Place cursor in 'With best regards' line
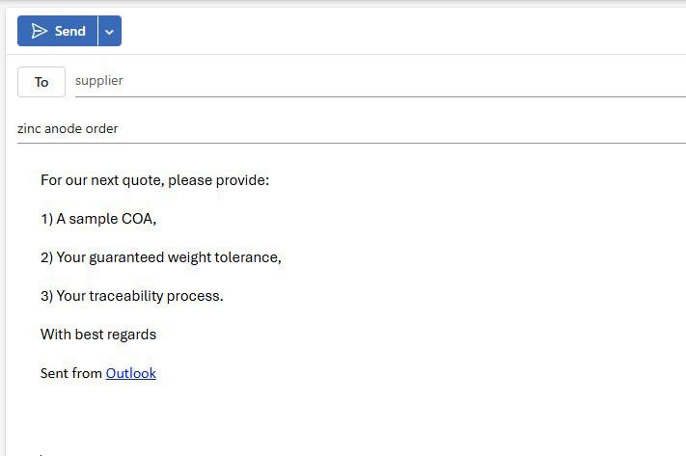Image resolution: width=686 pixels, height=456 pixels. pyautogui.click(x=97, y=335)
